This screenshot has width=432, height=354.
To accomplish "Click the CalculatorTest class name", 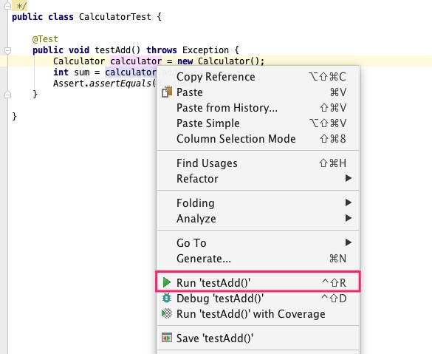I will 115,17.
